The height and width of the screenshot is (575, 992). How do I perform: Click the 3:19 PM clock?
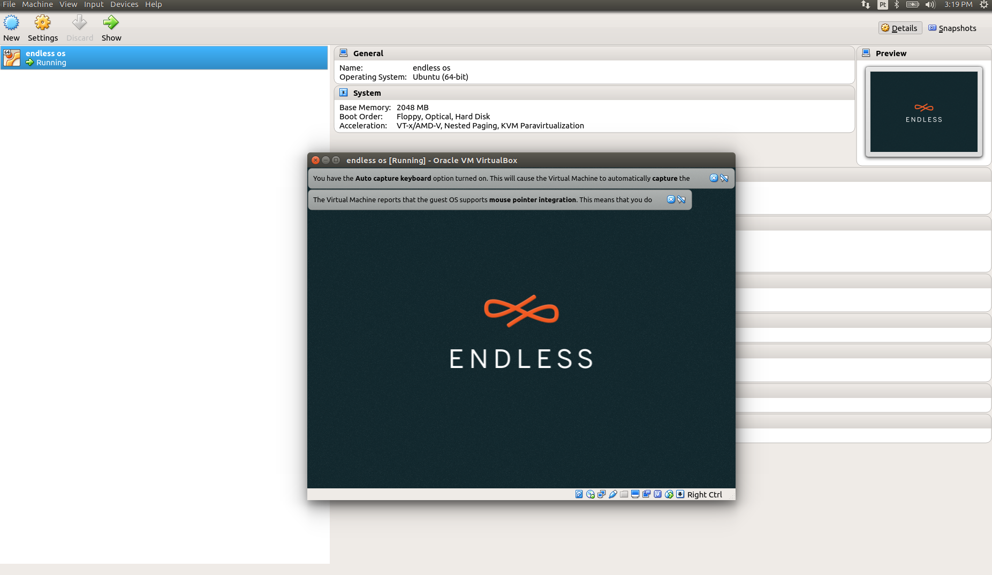pos(958,4)
